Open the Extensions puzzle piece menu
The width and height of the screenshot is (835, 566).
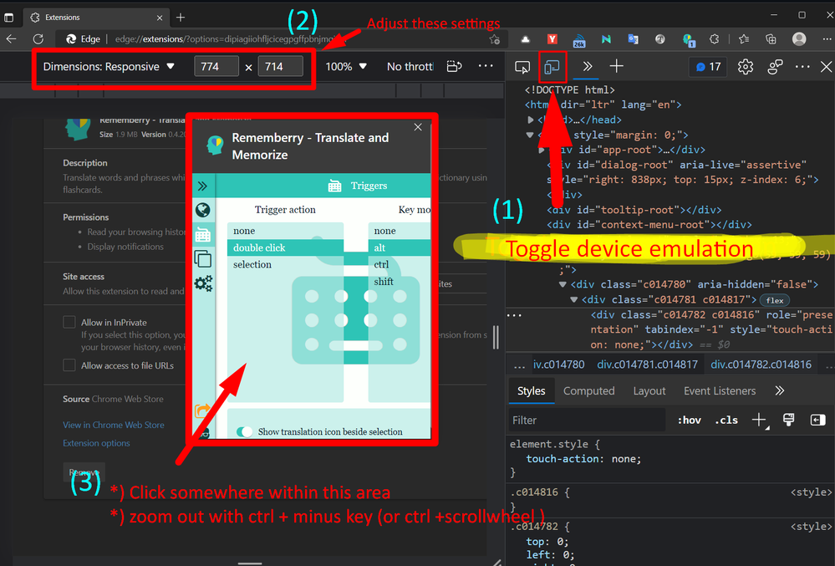pos(715,38)
